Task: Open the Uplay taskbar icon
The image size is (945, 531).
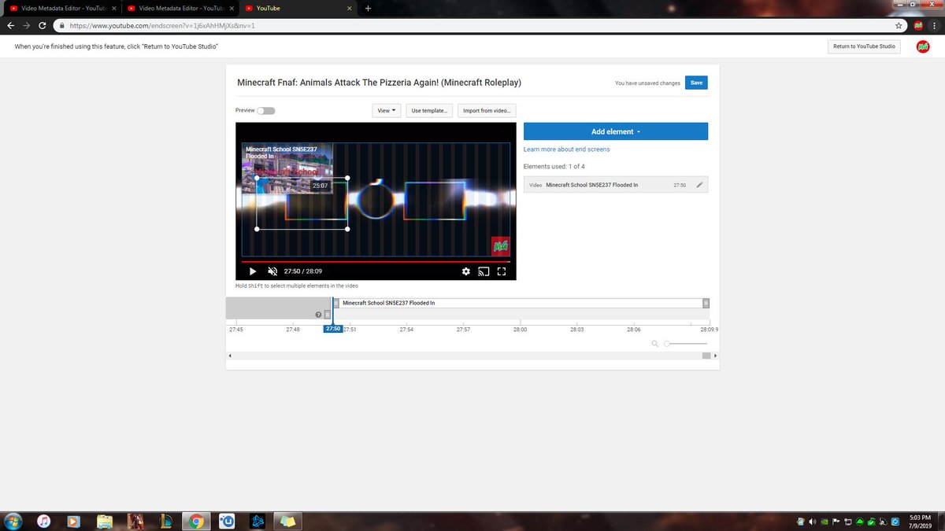Action: [x=227, y=521]
